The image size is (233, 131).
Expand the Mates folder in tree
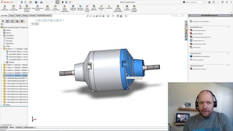tap(1, 105)
